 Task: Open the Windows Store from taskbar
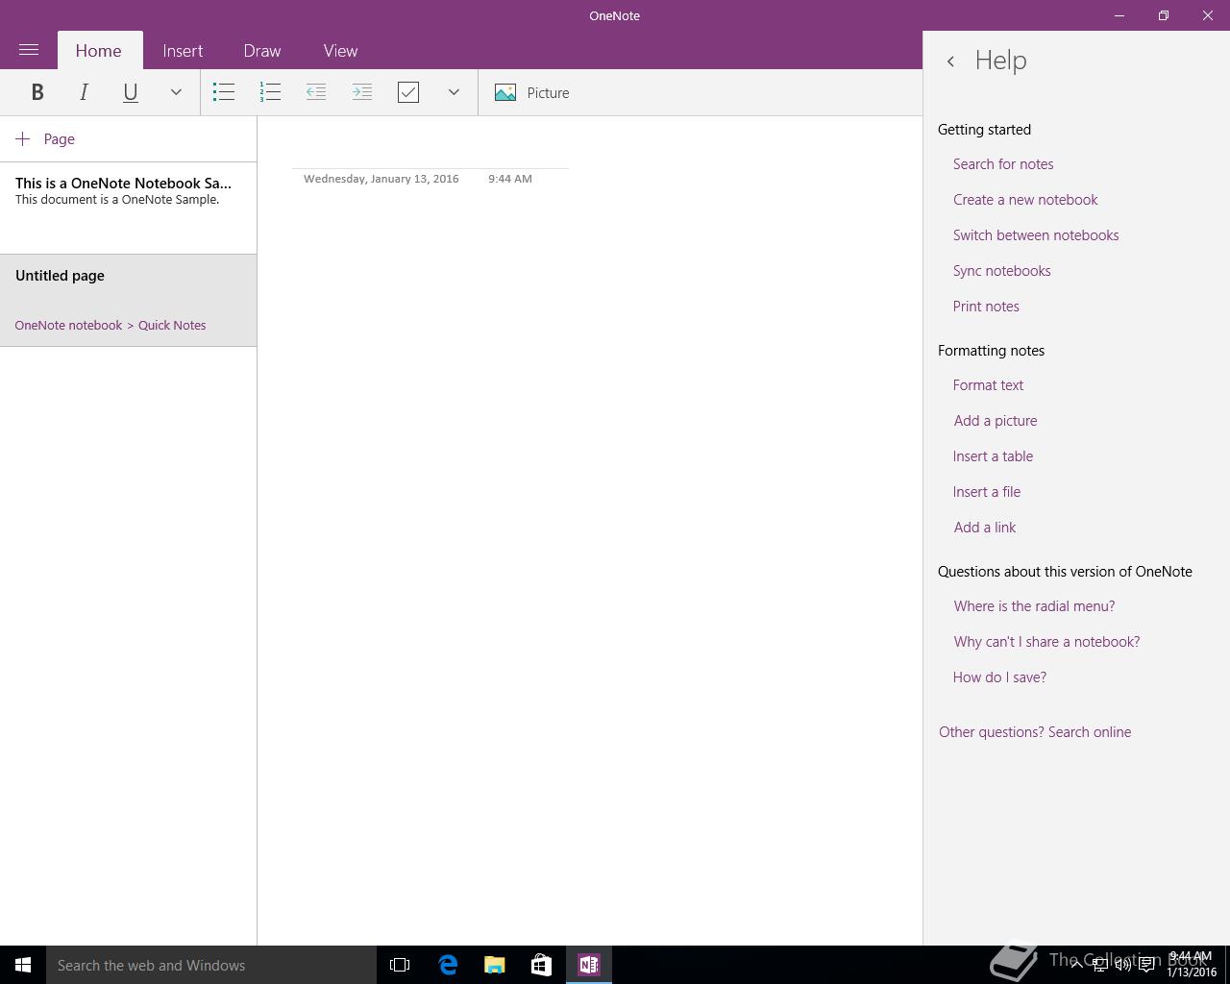[x=542, y=965]
